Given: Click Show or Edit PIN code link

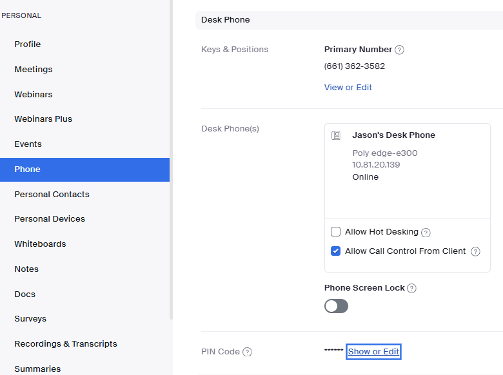Looking at the screenshot, I should click(x=373, y=352).
